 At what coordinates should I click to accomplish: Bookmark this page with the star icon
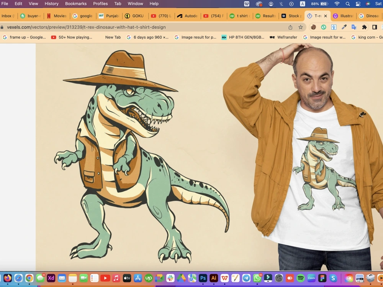point(300,27)
